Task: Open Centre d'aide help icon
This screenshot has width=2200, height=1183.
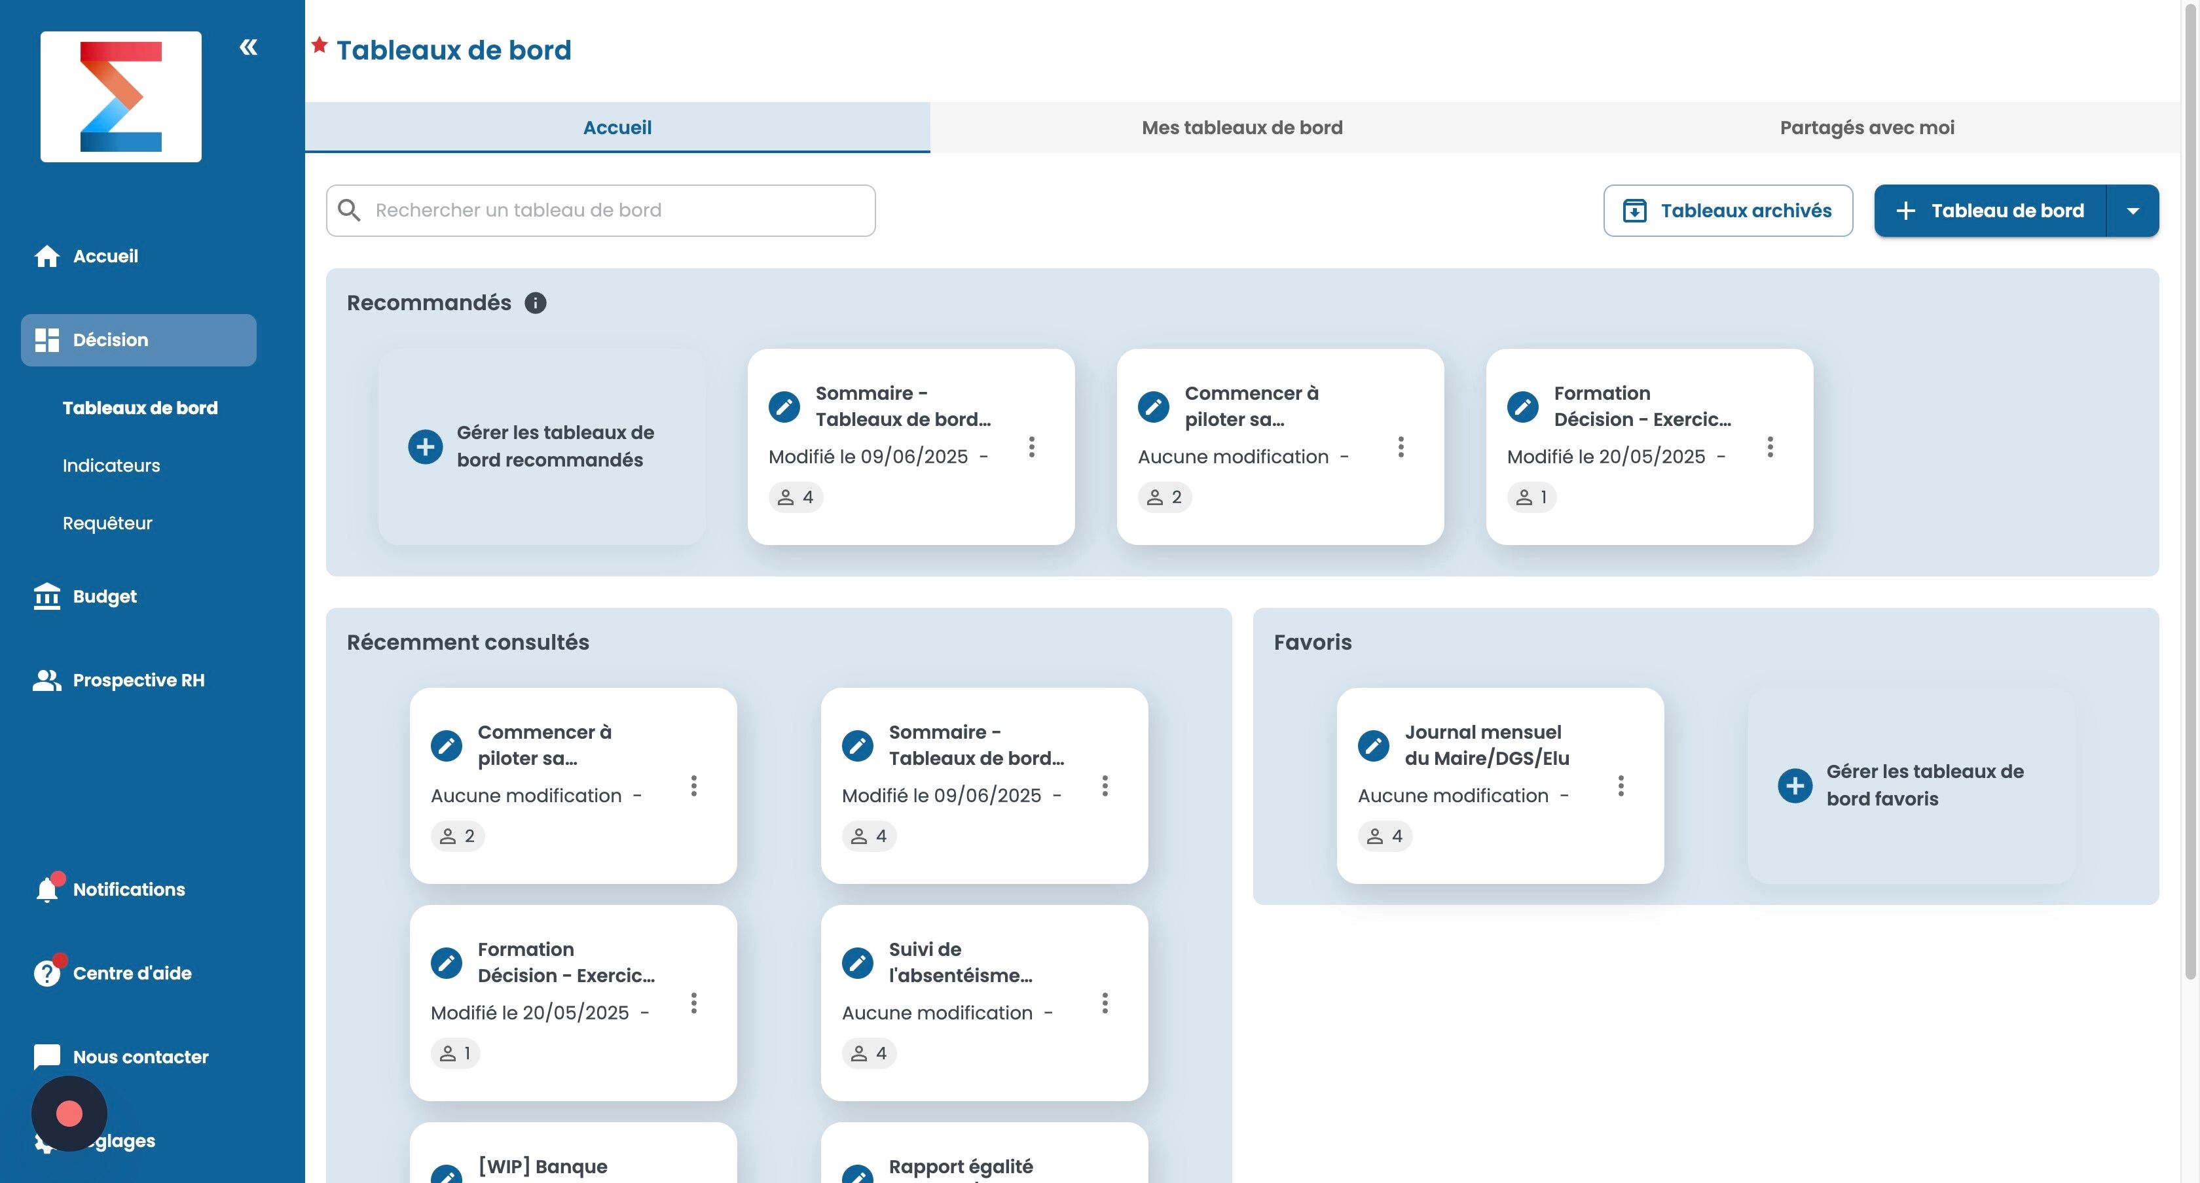Action: coord(47,973)
